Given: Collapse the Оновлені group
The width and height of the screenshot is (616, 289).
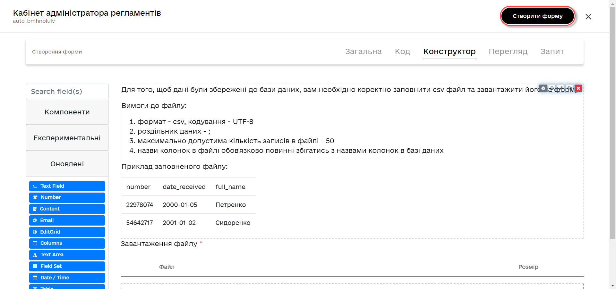Looking at the screenshot, I should click(x=67, y=164).
